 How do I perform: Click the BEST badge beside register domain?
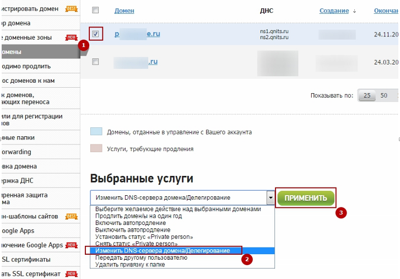pos(72,9)
